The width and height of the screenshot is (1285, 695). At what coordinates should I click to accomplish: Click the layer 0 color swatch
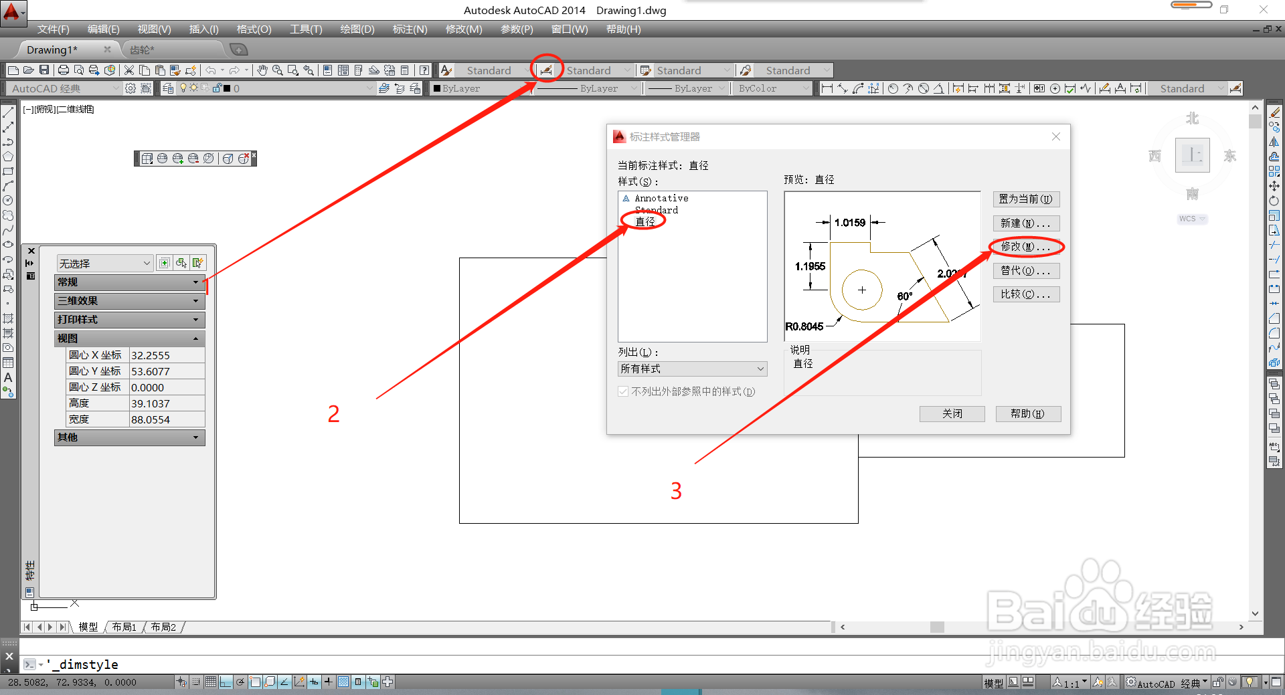[x=227, y=88]
